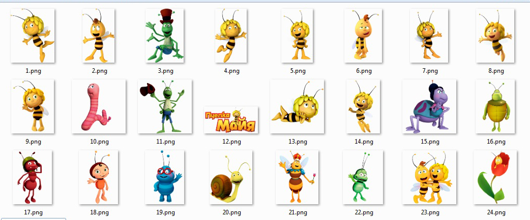Image resolution: width=530 pixels, height=220 pixels.
Task: Select the 15.png purple spider thumbnail
Action: (429, 106)
